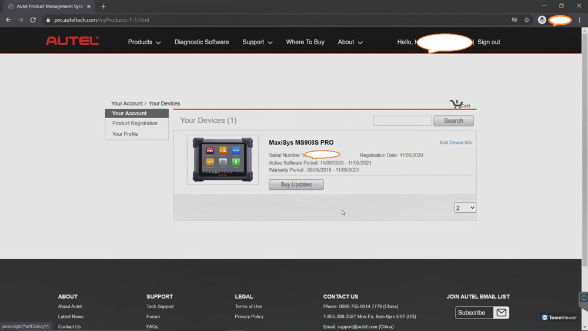Click the page vertical scrollbar
This screenshot has width=588, height=331.
(x=584, y=150)
